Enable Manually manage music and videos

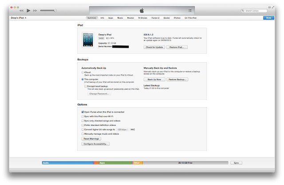pyautogui.click(x=83, y=134)
